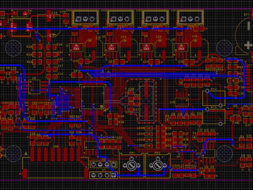253x190 pixels.
Task: Select the CN4 connector footprint
Action: [x=85, y=17]
